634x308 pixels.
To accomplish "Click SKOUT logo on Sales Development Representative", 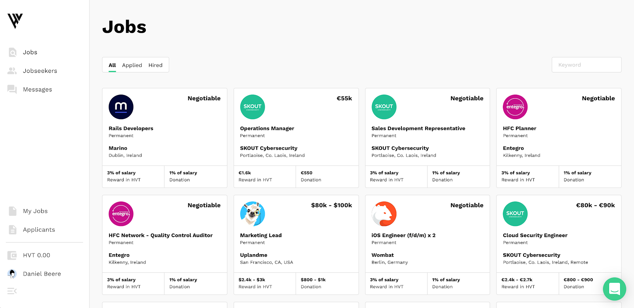I will click(x=384, y=107).
